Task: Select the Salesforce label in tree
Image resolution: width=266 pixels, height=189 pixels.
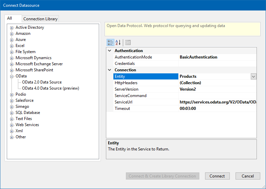Action: click(x=24, y=100)
